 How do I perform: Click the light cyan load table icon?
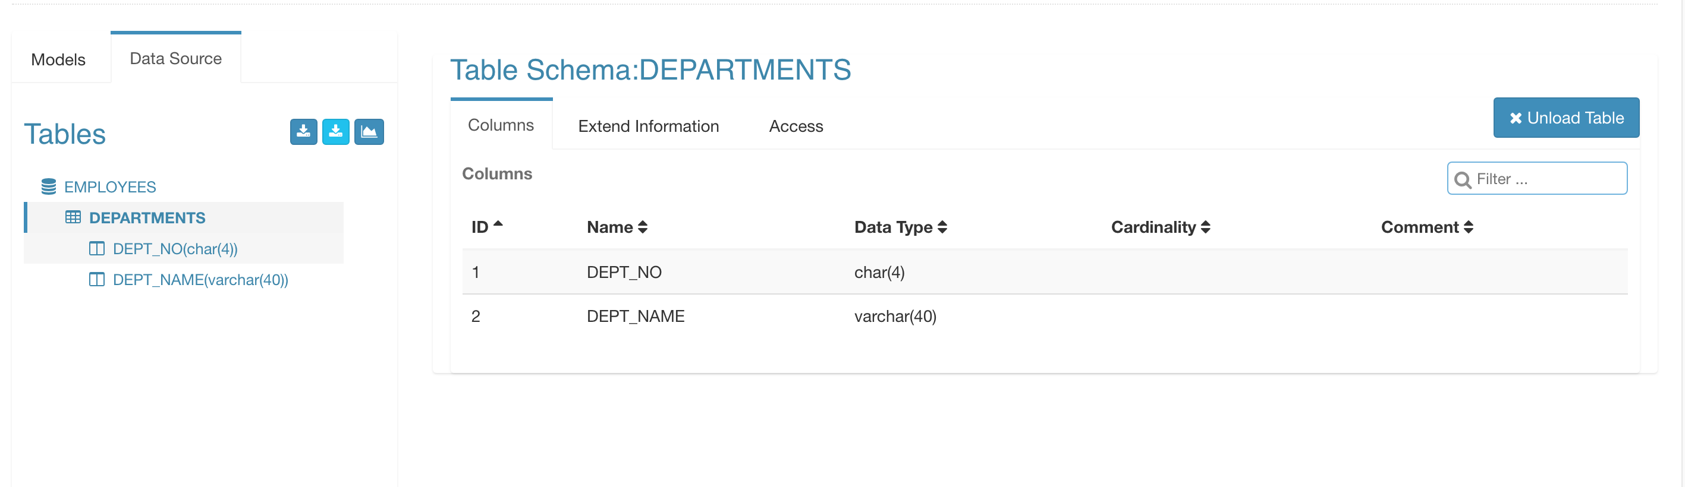[335, 132]
